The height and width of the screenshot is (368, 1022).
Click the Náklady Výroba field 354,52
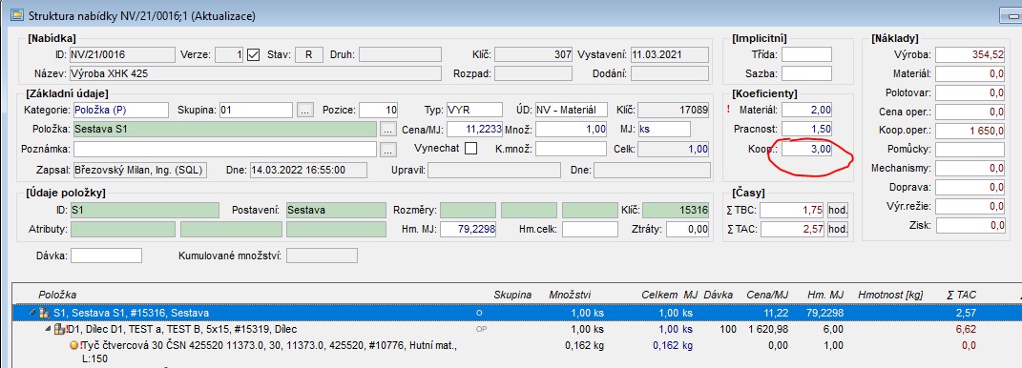pos(970,54)
